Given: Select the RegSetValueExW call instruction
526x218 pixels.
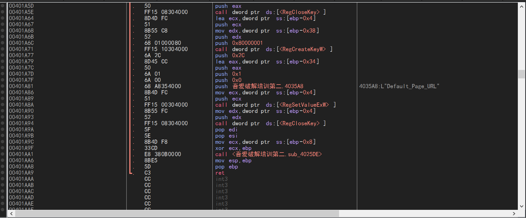Looking at the screenshot, I should [276, 105].
